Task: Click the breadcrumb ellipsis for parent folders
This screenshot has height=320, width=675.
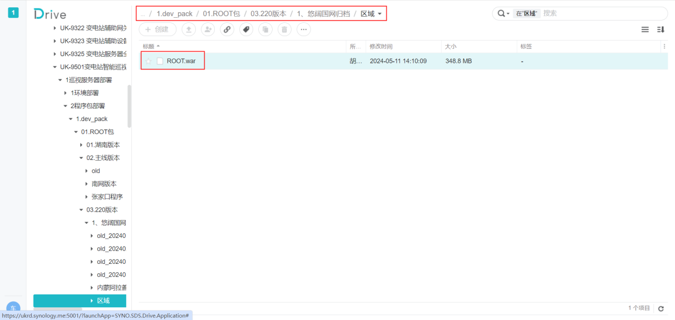Action: click(x=142, y=14)
